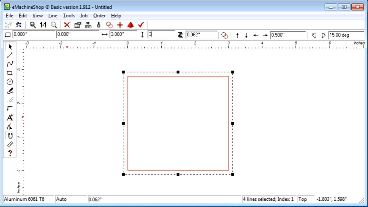Screen dimensions: 368x207
Task: Open the Line menu
Action: [53, 16]
